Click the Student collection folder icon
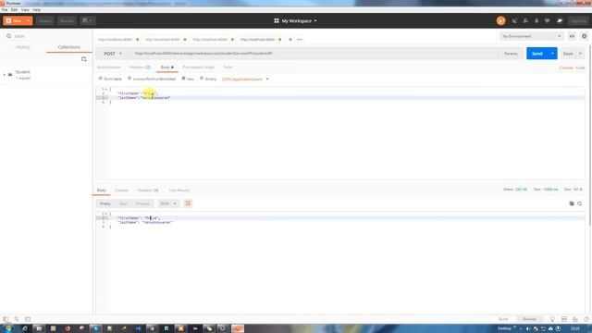This screenshot has width=592, height=333. click(x=10, y=75)
